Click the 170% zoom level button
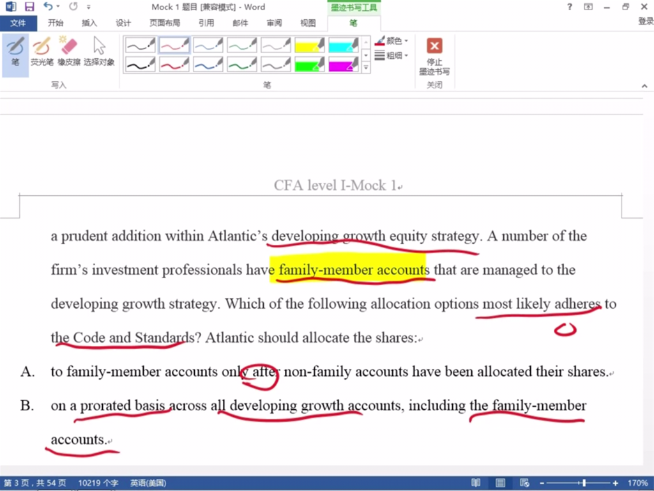The image size is (654, 491). click(637, 483)
